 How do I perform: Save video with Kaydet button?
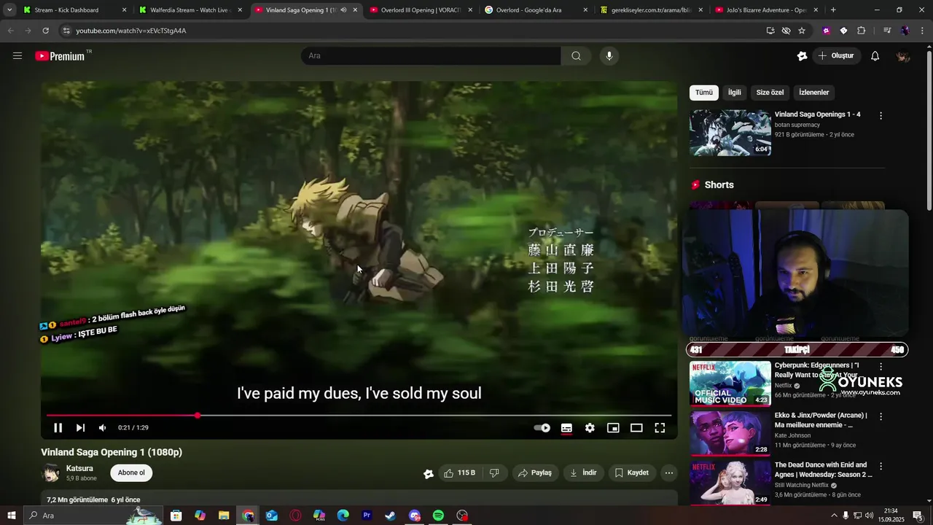631,473
